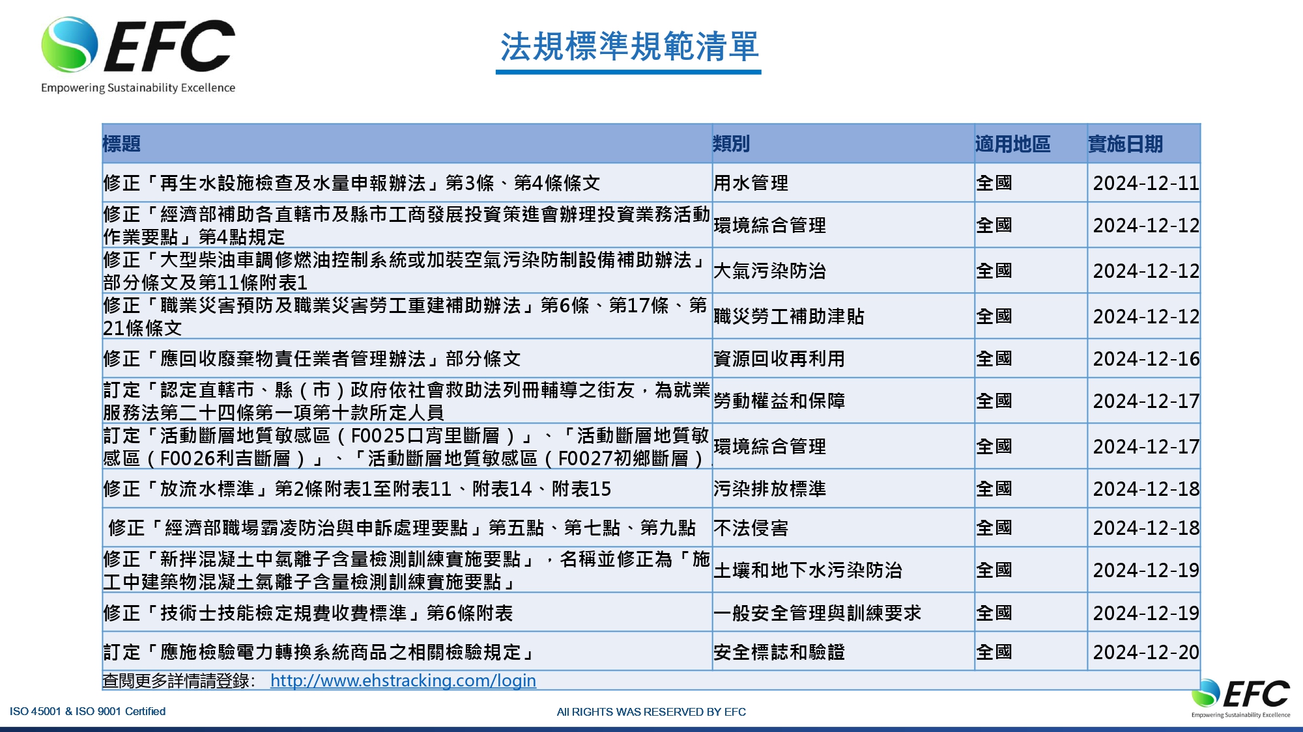
Task: Click the 資源回收再利用 category cell
Action: 843,359
